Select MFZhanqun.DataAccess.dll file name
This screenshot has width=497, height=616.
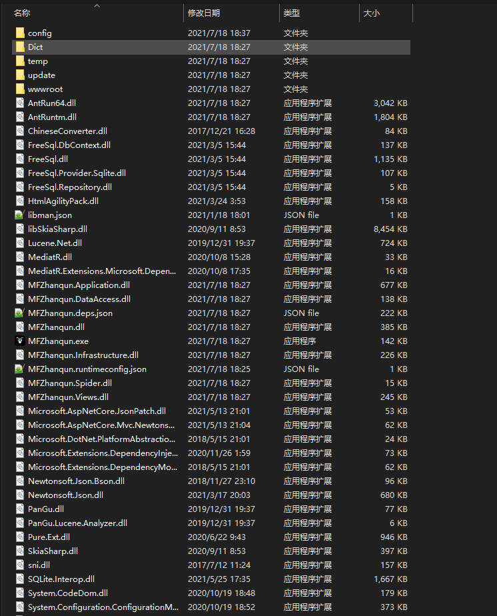click(79, 299)
